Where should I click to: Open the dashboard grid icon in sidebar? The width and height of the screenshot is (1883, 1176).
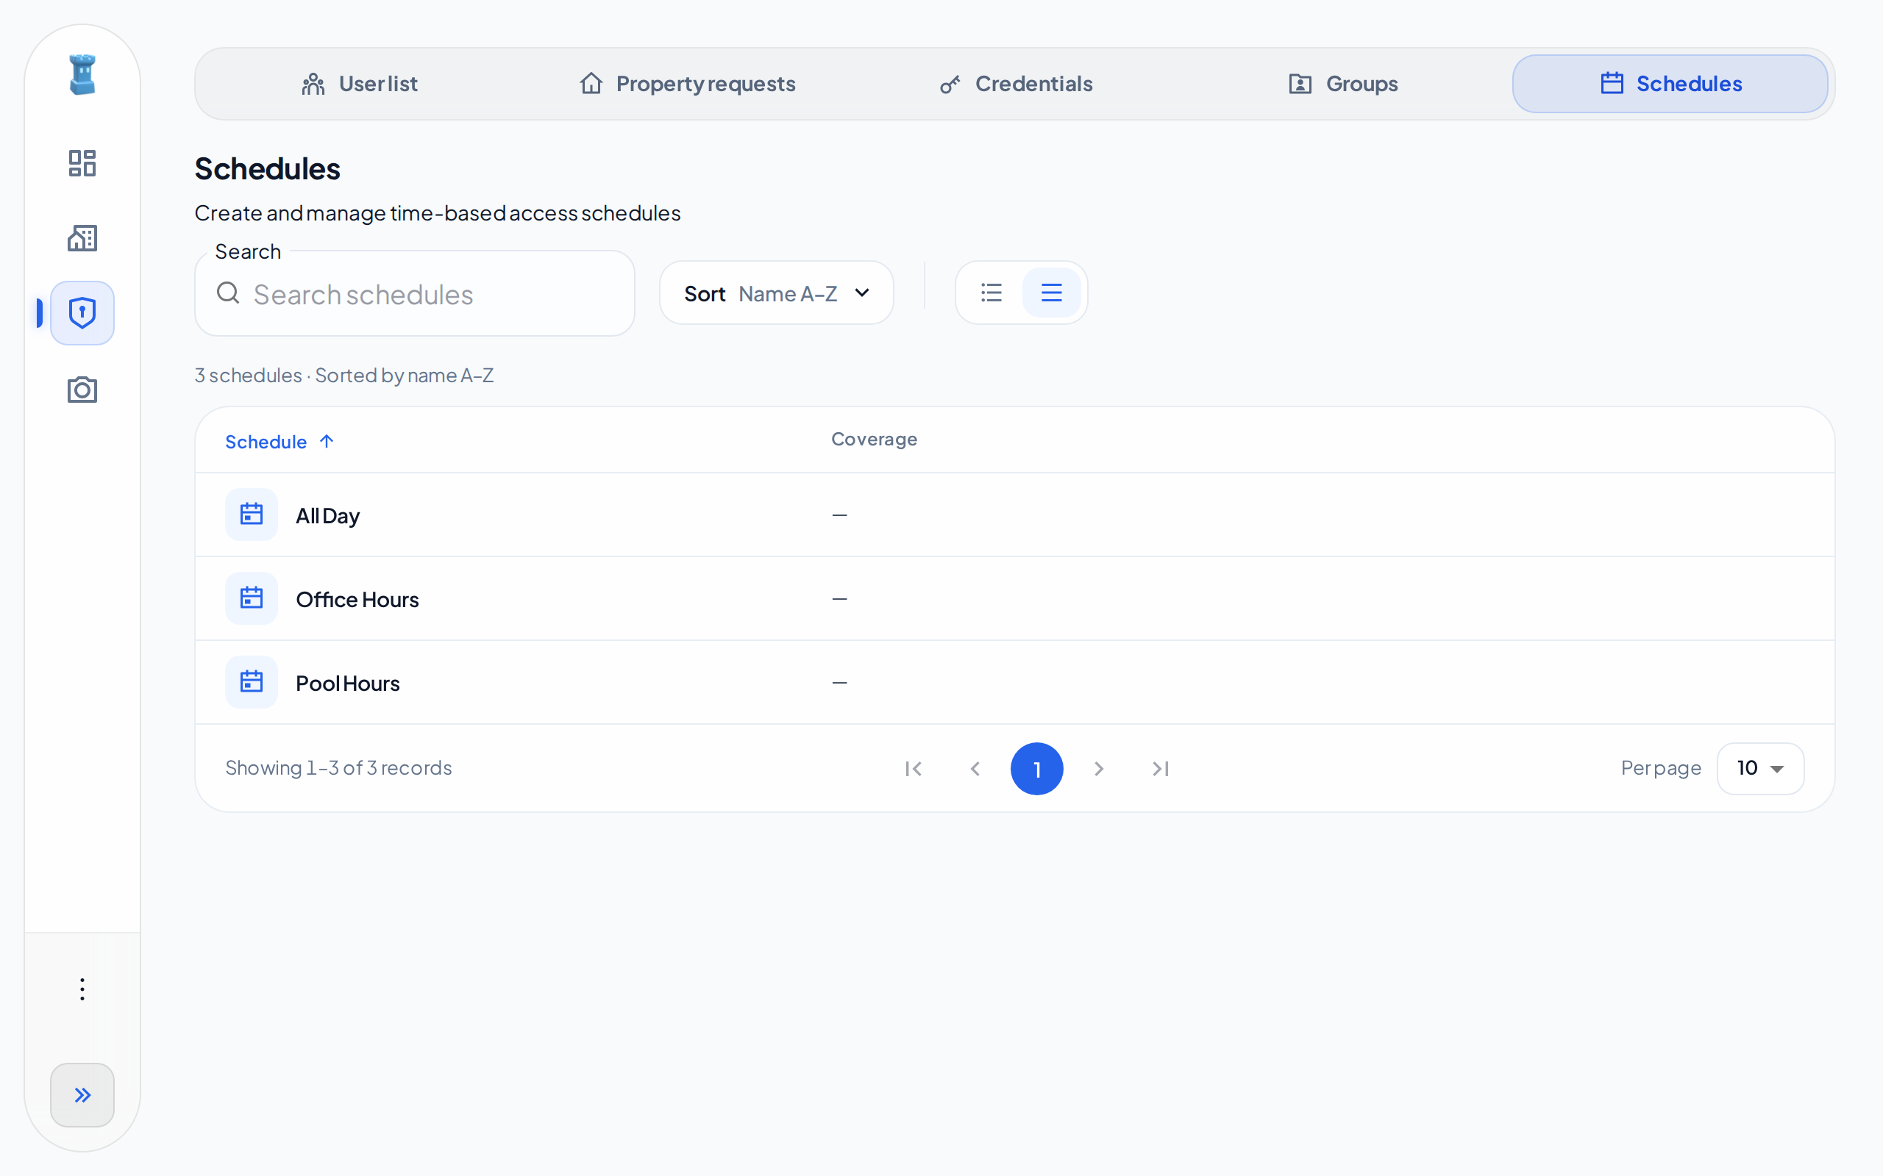82,163
